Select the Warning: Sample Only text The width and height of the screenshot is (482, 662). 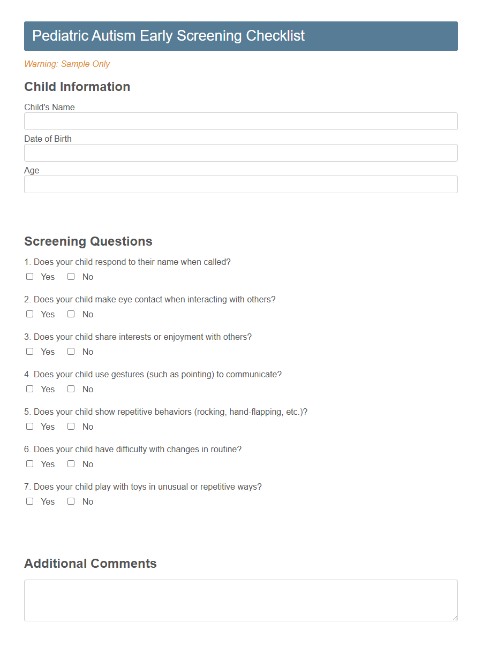(x=67, y=64)
